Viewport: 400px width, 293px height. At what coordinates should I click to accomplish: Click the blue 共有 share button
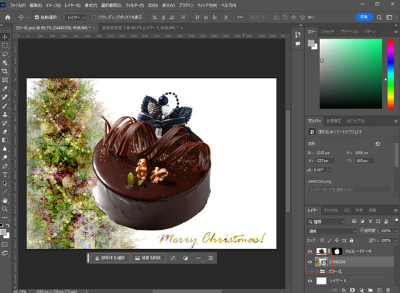(363, 16)
